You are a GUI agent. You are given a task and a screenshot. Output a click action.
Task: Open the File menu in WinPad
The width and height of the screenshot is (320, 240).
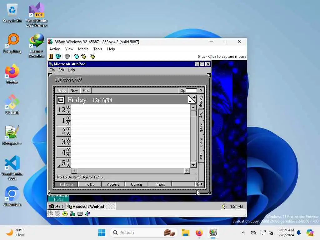pyautogui.click(x=52, y=70)
